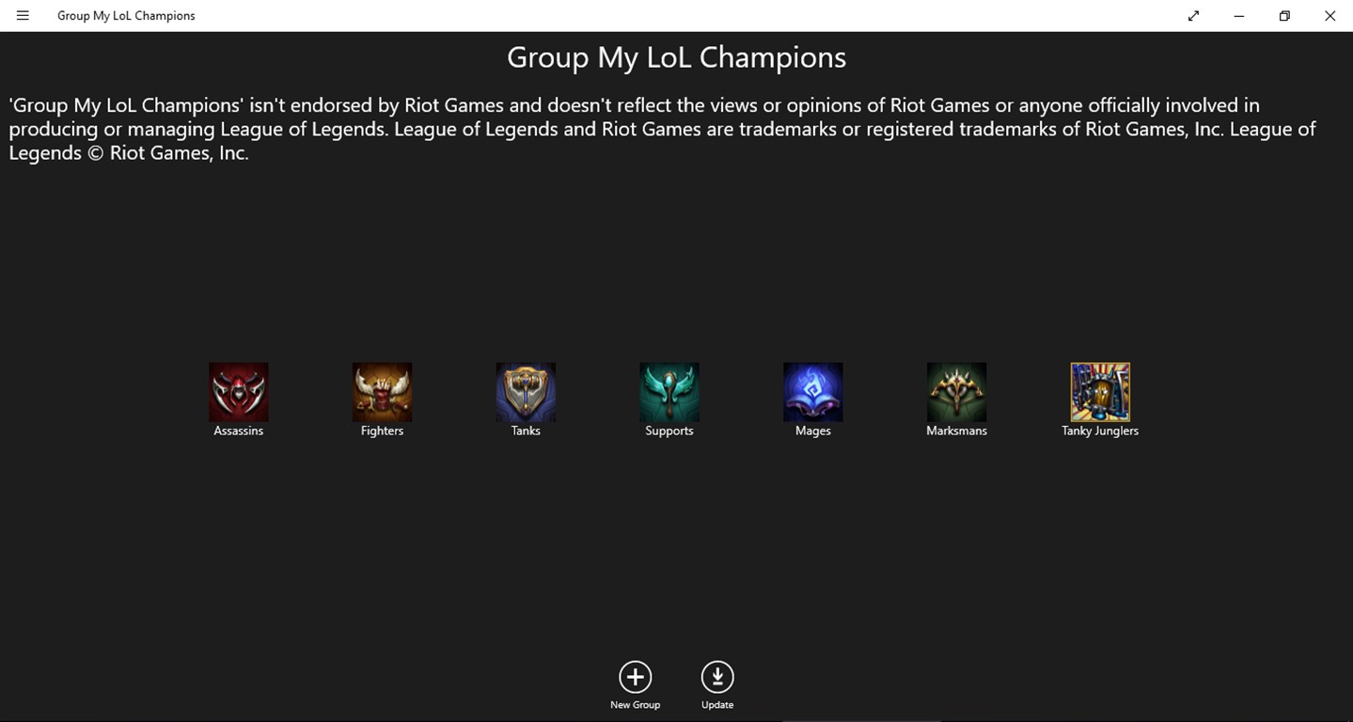Open the Fighters group icon
This screenshot has height=722, width=1353.
click(382, 392)
